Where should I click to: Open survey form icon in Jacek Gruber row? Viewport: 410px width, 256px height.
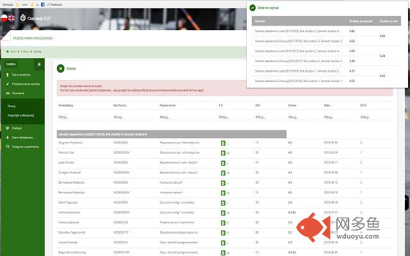(x=223, y=163)
